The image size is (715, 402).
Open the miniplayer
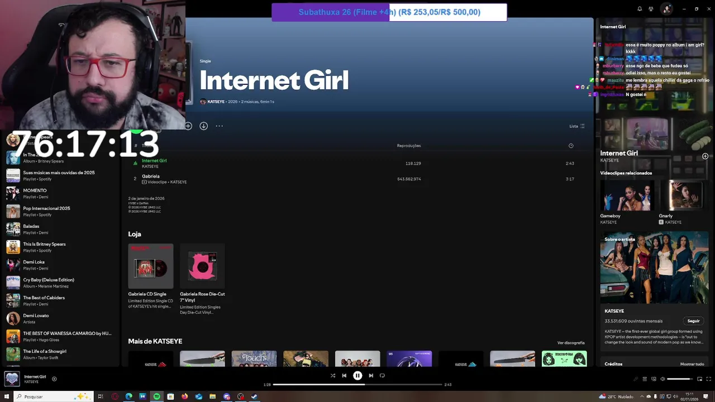click(x=699, y=379)
